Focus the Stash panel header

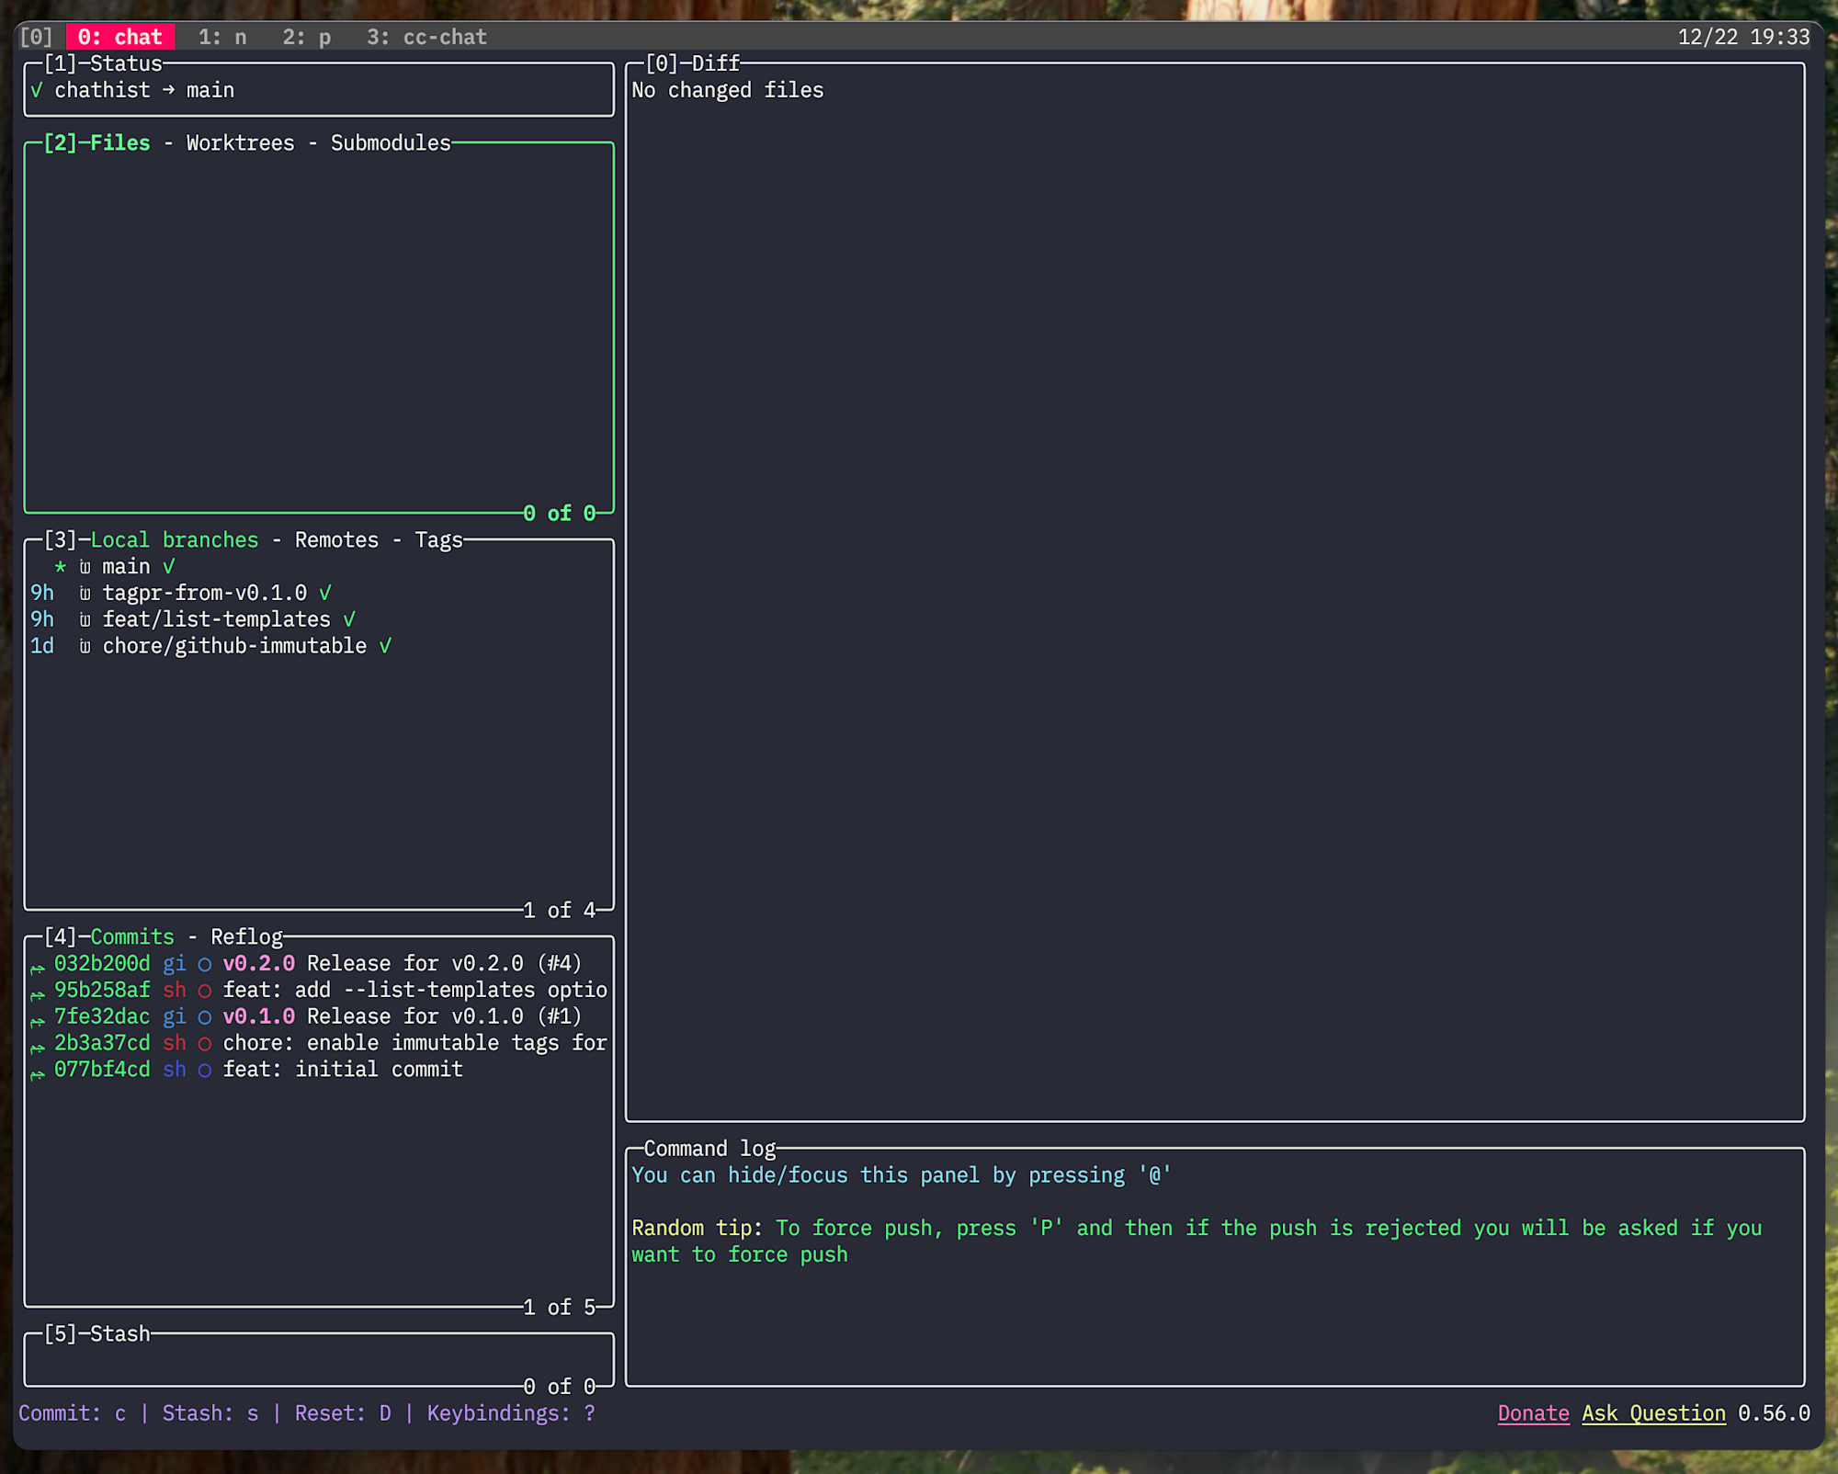[x=119, y=1334]
